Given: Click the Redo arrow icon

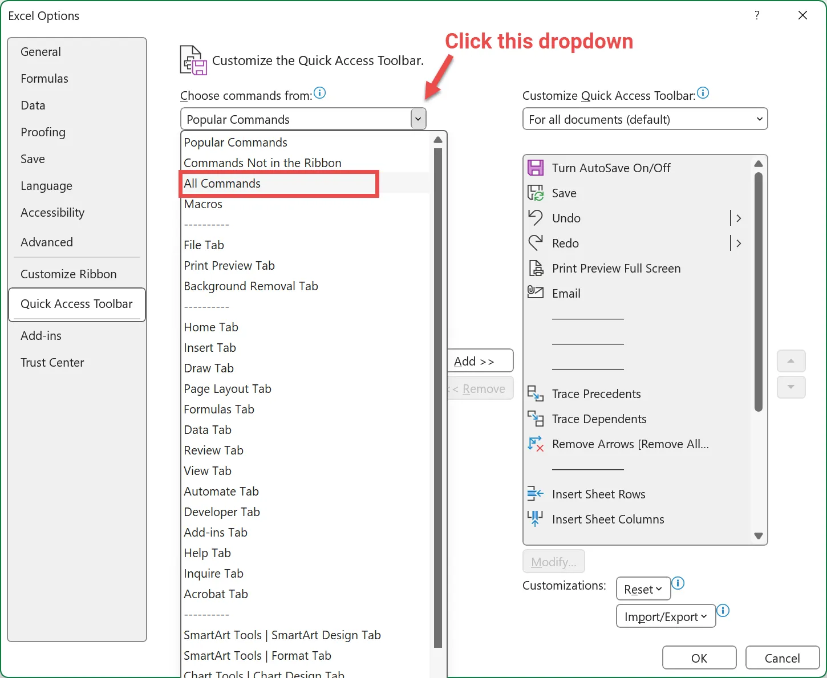Looking at the screenshot, I should coord(535,243).
